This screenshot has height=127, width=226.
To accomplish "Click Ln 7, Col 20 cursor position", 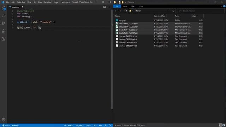I will [x=69, y=126].
